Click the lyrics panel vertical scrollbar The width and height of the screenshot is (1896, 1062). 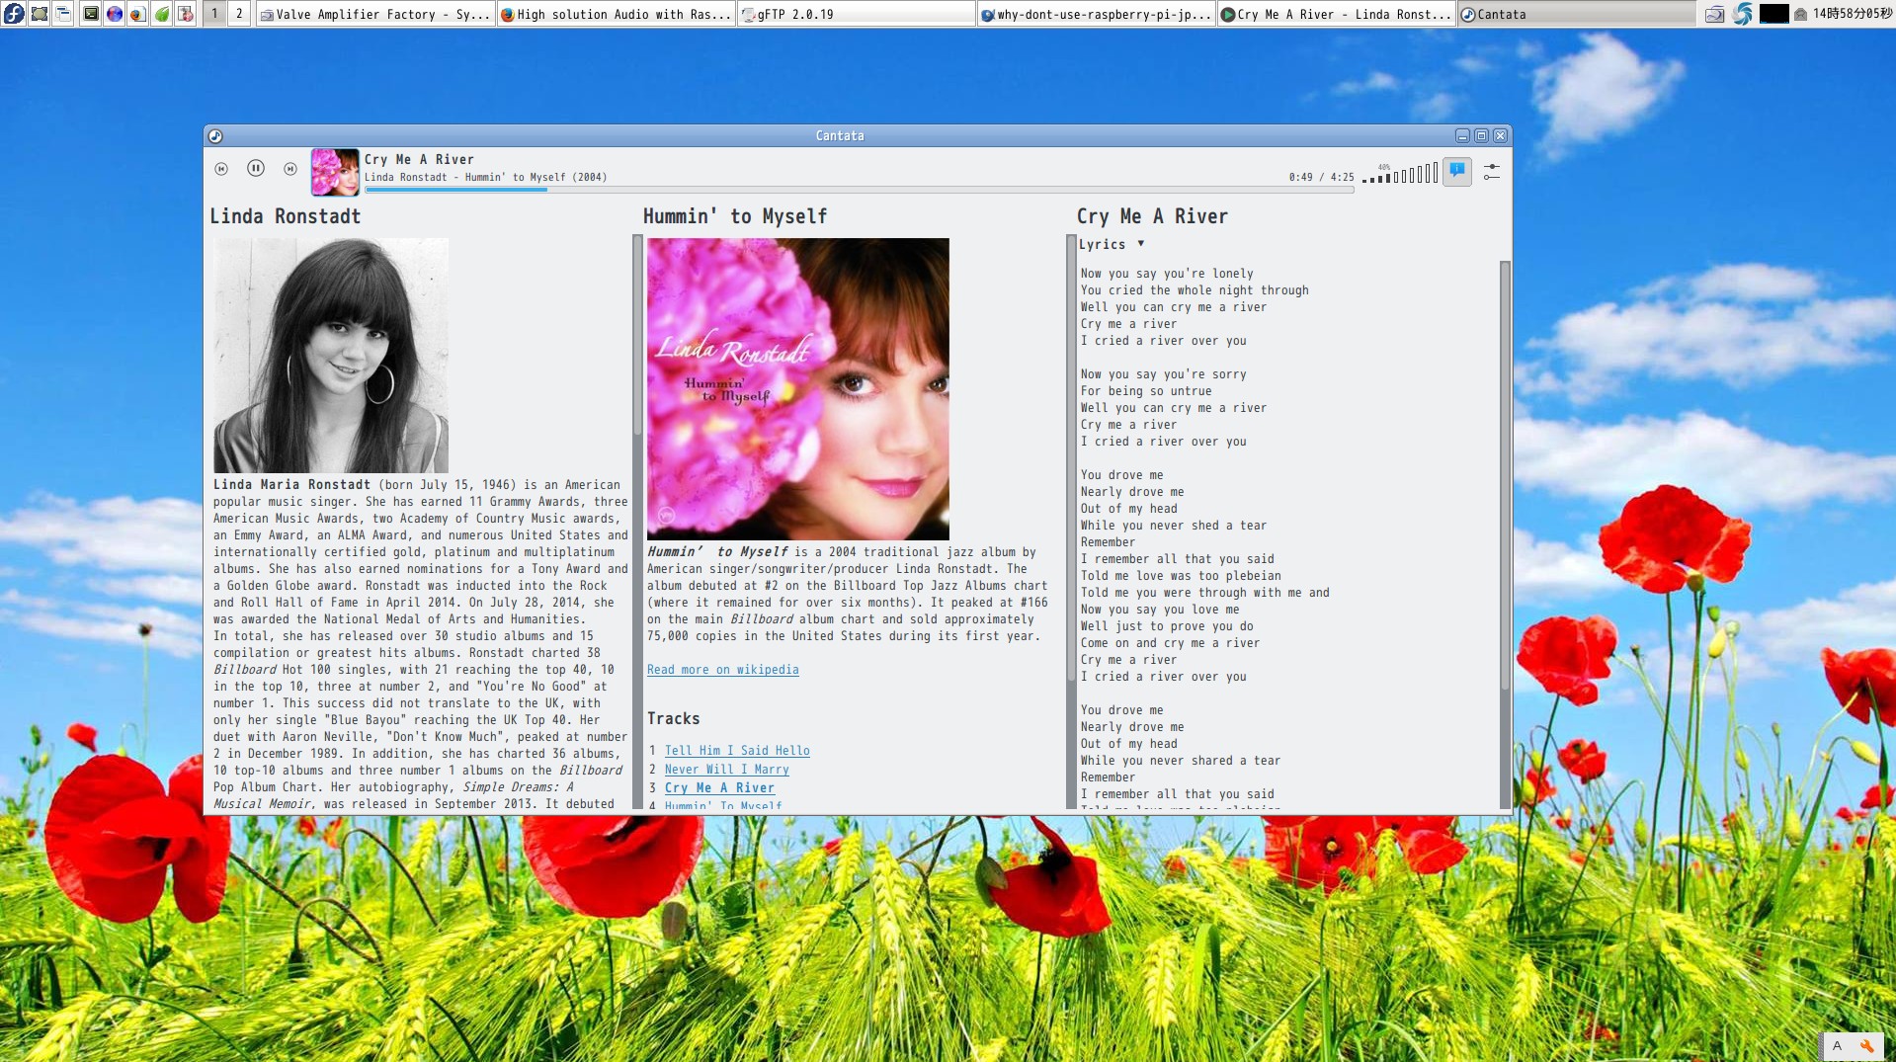pyautogui.click(x=1504, y=474)
